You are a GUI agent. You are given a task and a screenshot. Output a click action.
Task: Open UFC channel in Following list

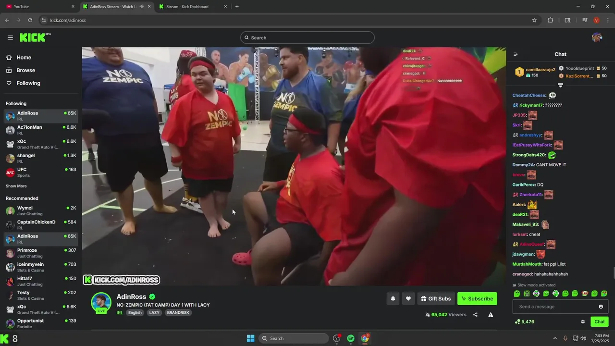pyautogui.click(x=41, y=172)
